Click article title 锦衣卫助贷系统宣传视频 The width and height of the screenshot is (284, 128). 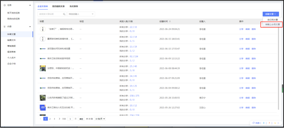coord(59,59)
